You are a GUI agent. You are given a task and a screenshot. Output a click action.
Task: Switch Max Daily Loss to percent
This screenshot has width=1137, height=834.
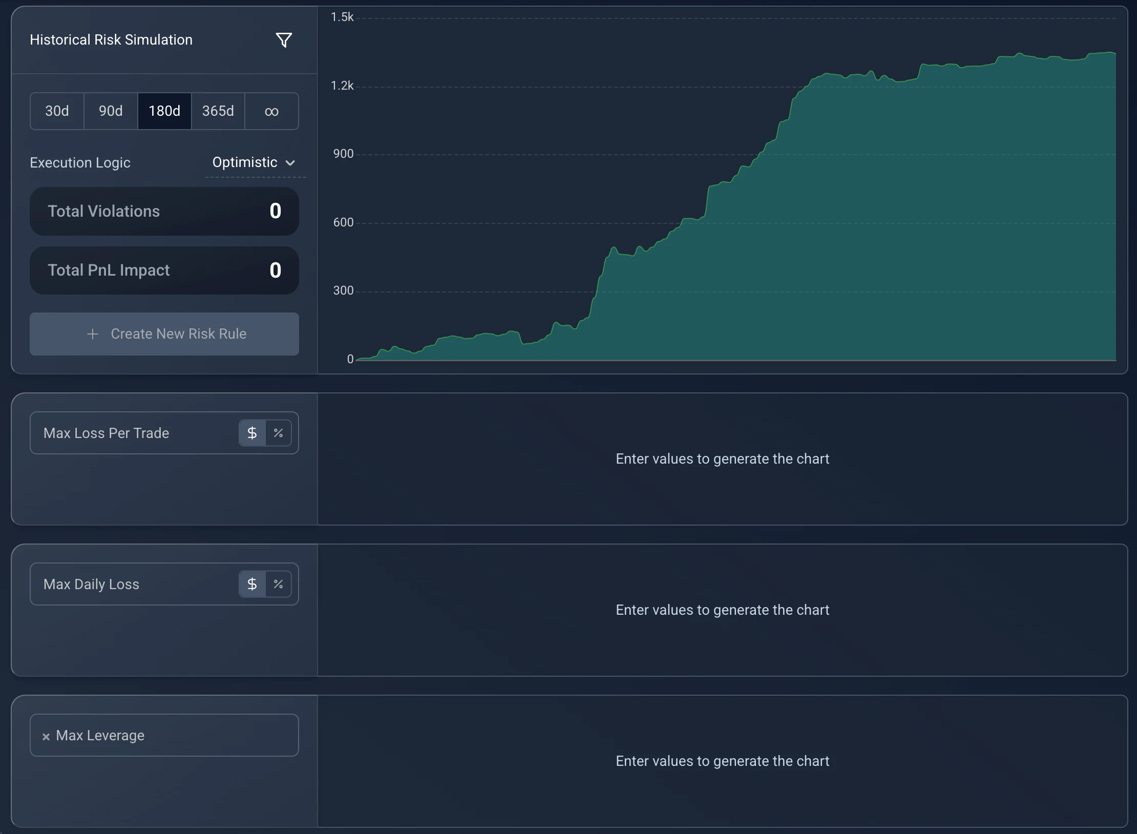tap(278, 584)
